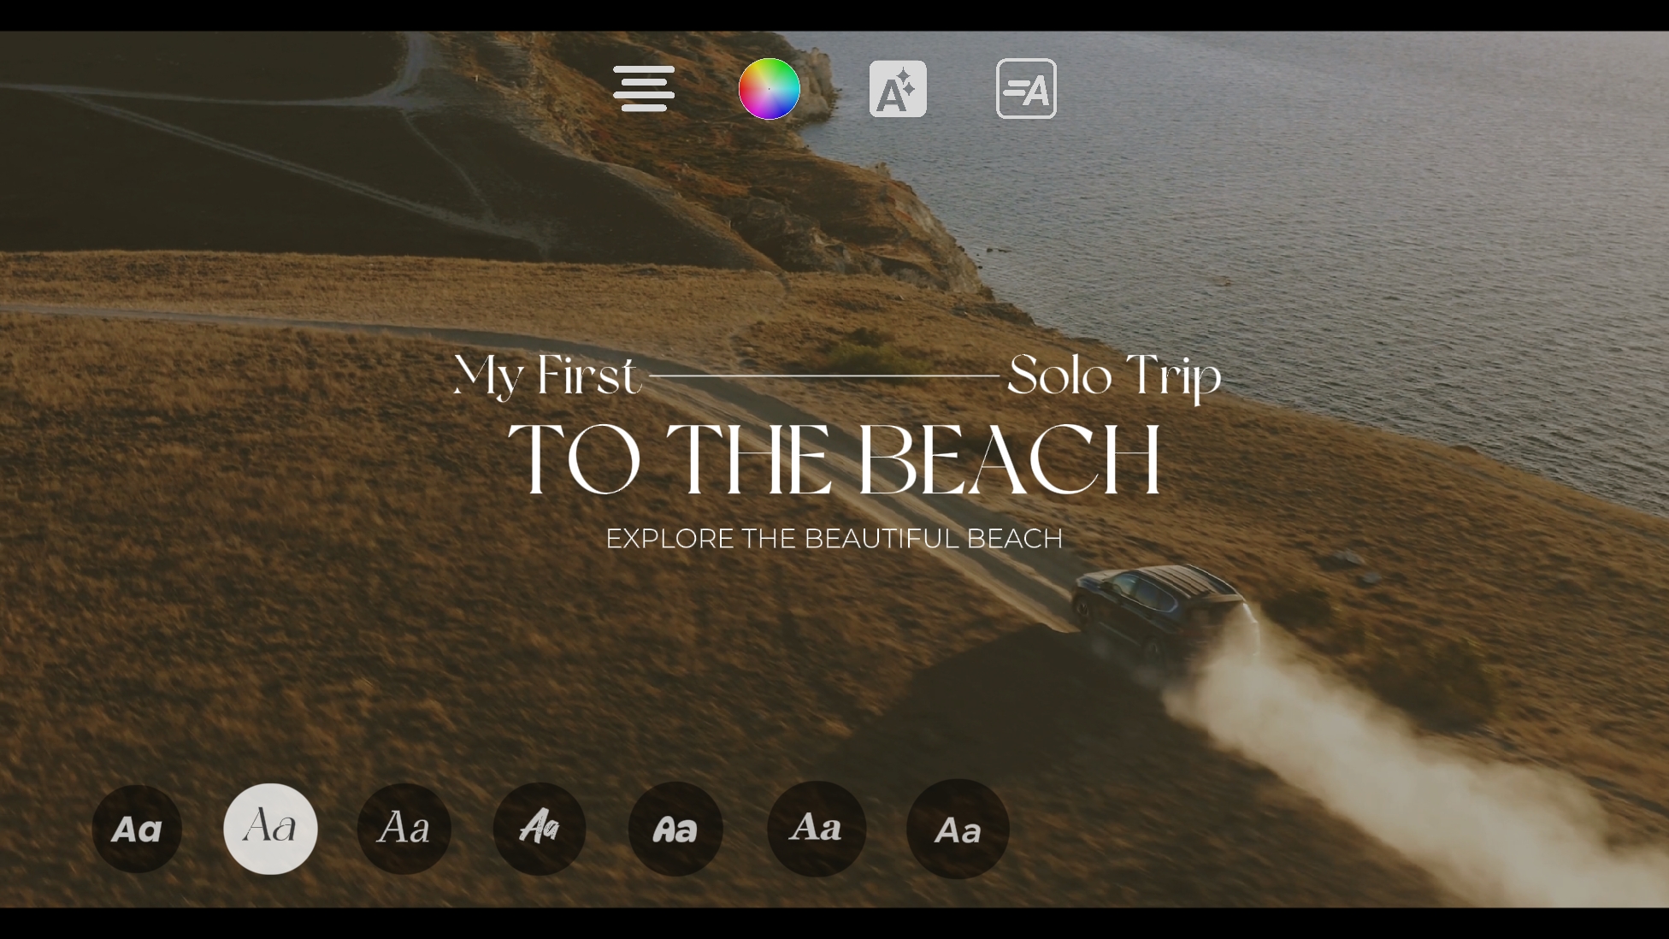
Task: Open the rainbow color wheel picker
Action: [769, 89]
